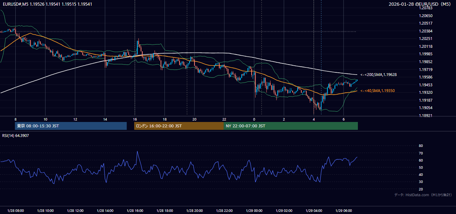Click the 1.19985 price axis label

426,54
